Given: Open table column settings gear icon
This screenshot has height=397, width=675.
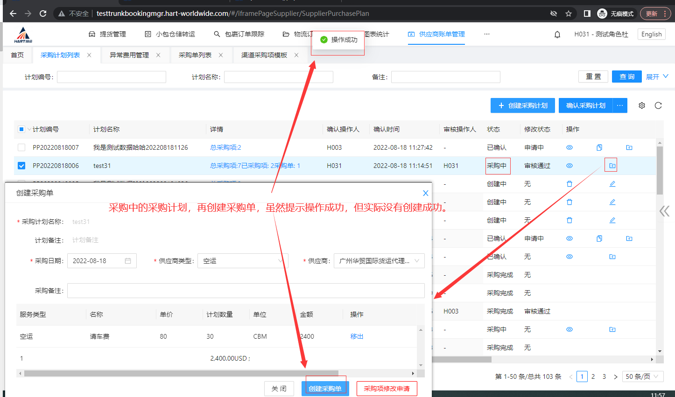Looking at the screenshot, I should click(x=642, y=105).
